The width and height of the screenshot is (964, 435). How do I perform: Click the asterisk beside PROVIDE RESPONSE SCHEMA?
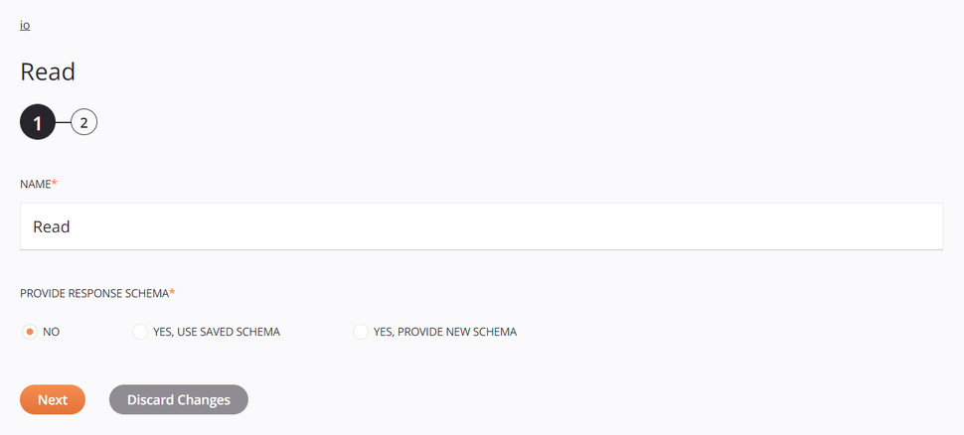[172, 292]
